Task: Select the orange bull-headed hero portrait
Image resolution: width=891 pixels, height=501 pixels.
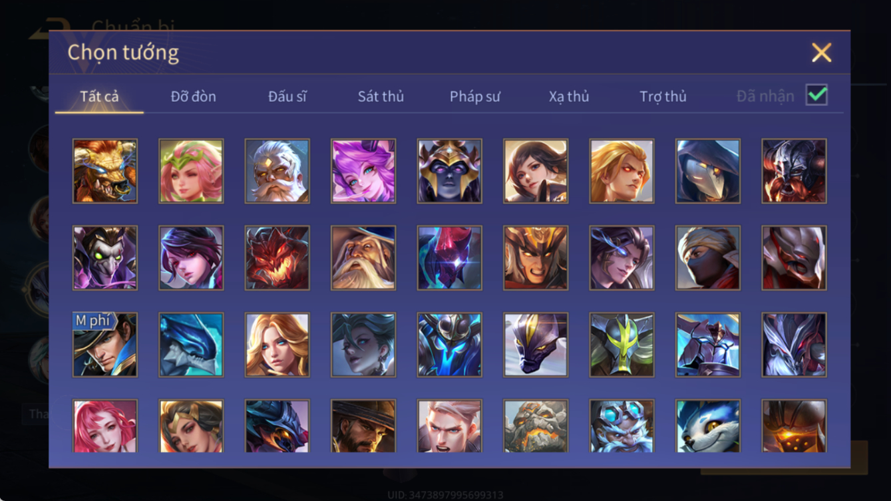Action: pos(105,171)
